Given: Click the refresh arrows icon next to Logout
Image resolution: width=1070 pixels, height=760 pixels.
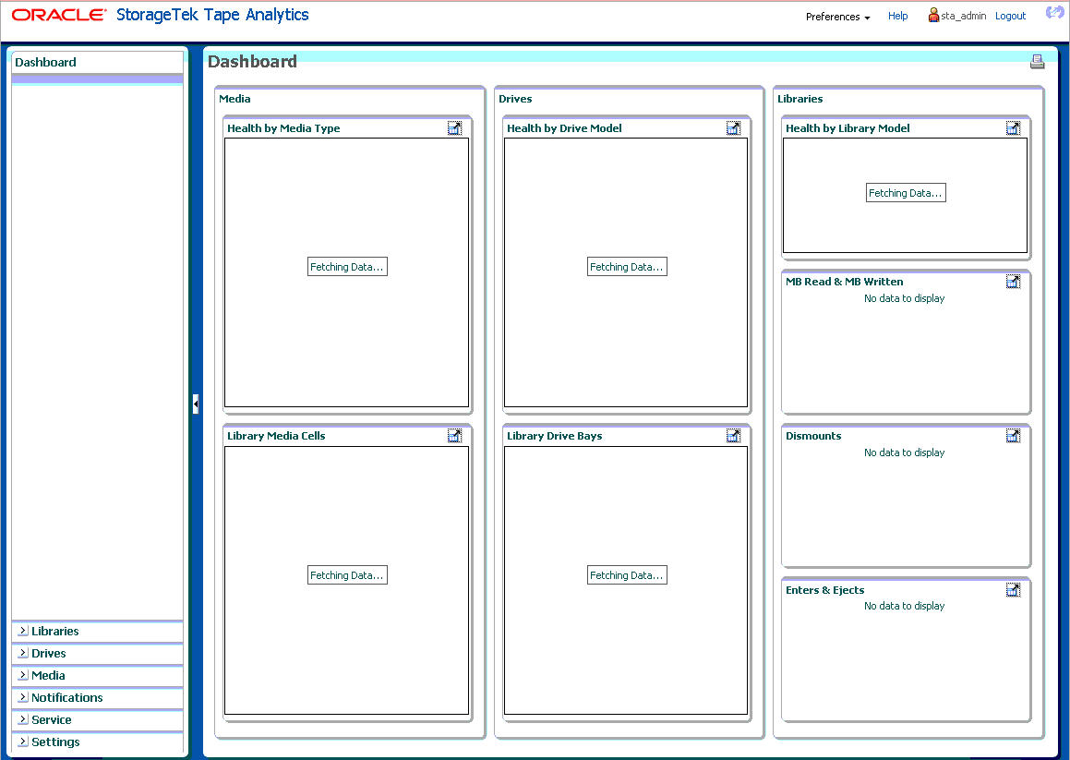Looking at the screenshot, I should pyautogui.click(x=1054, y=13).
